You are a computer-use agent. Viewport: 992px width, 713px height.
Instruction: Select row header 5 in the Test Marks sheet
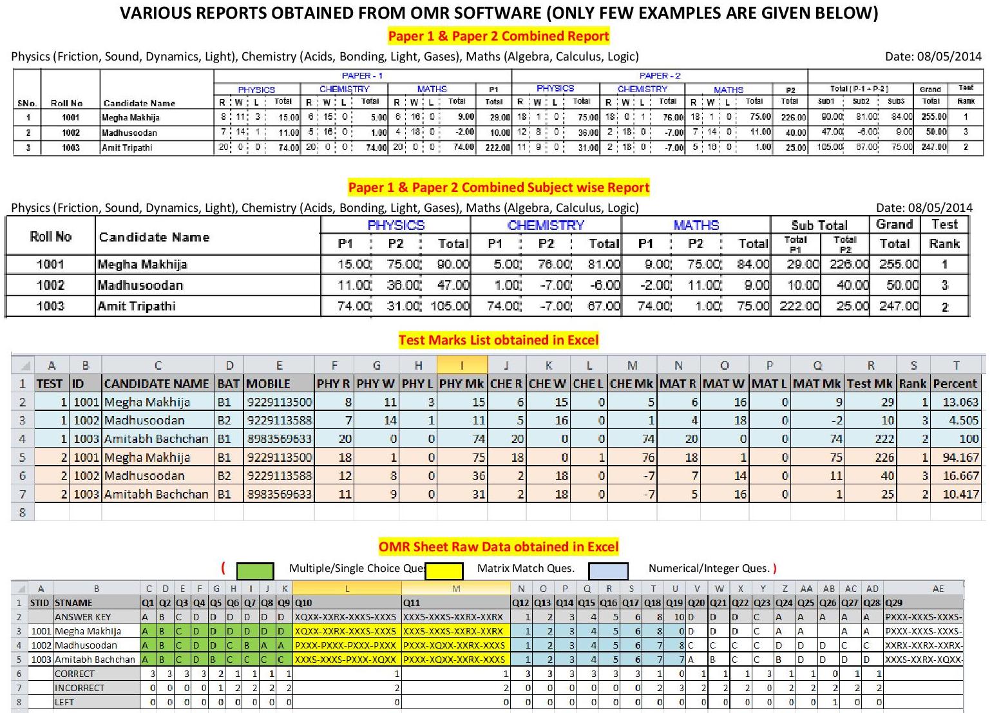[x=23, y=457]
